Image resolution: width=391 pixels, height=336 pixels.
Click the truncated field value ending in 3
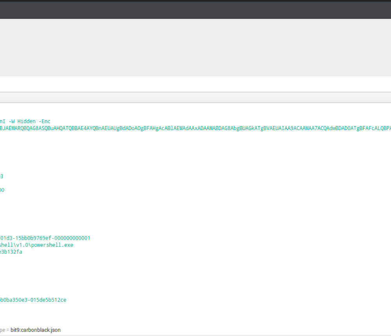2,176
